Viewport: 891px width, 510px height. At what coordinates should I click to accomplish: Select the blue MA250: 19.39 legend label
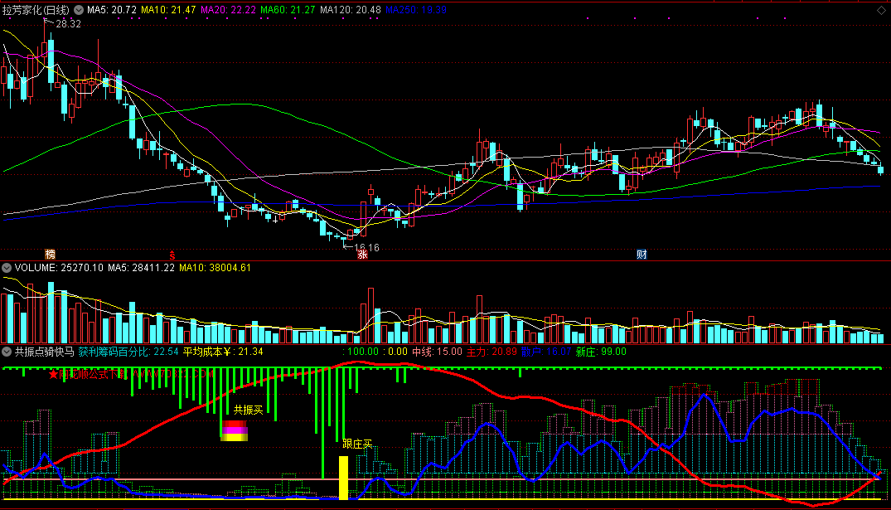[x=416, y=10]
